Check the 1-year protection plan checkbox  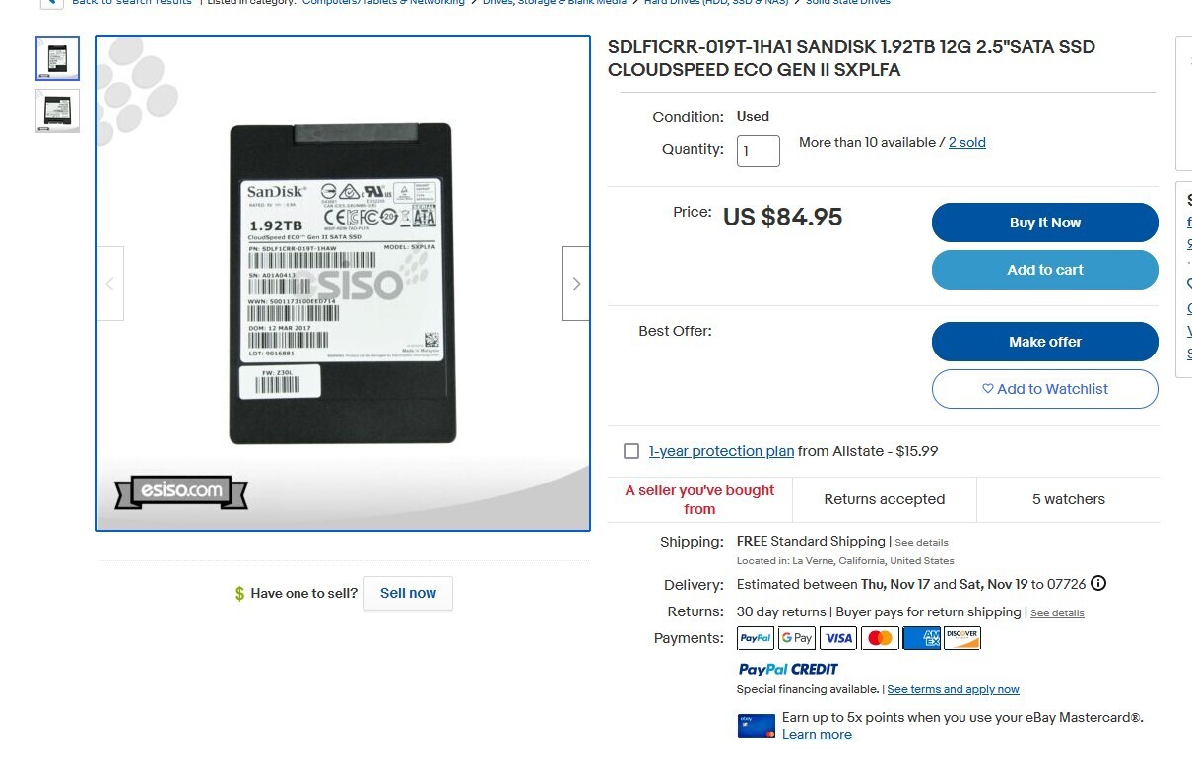(631, 451)
